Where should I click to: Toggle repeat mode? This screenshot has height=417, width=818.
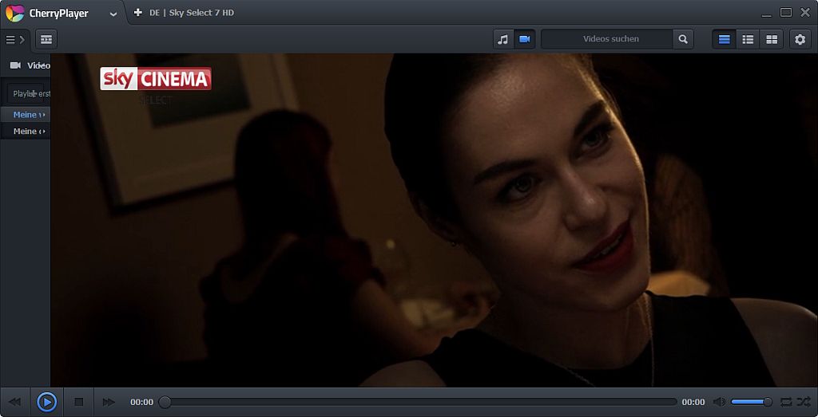coord(786,402)
